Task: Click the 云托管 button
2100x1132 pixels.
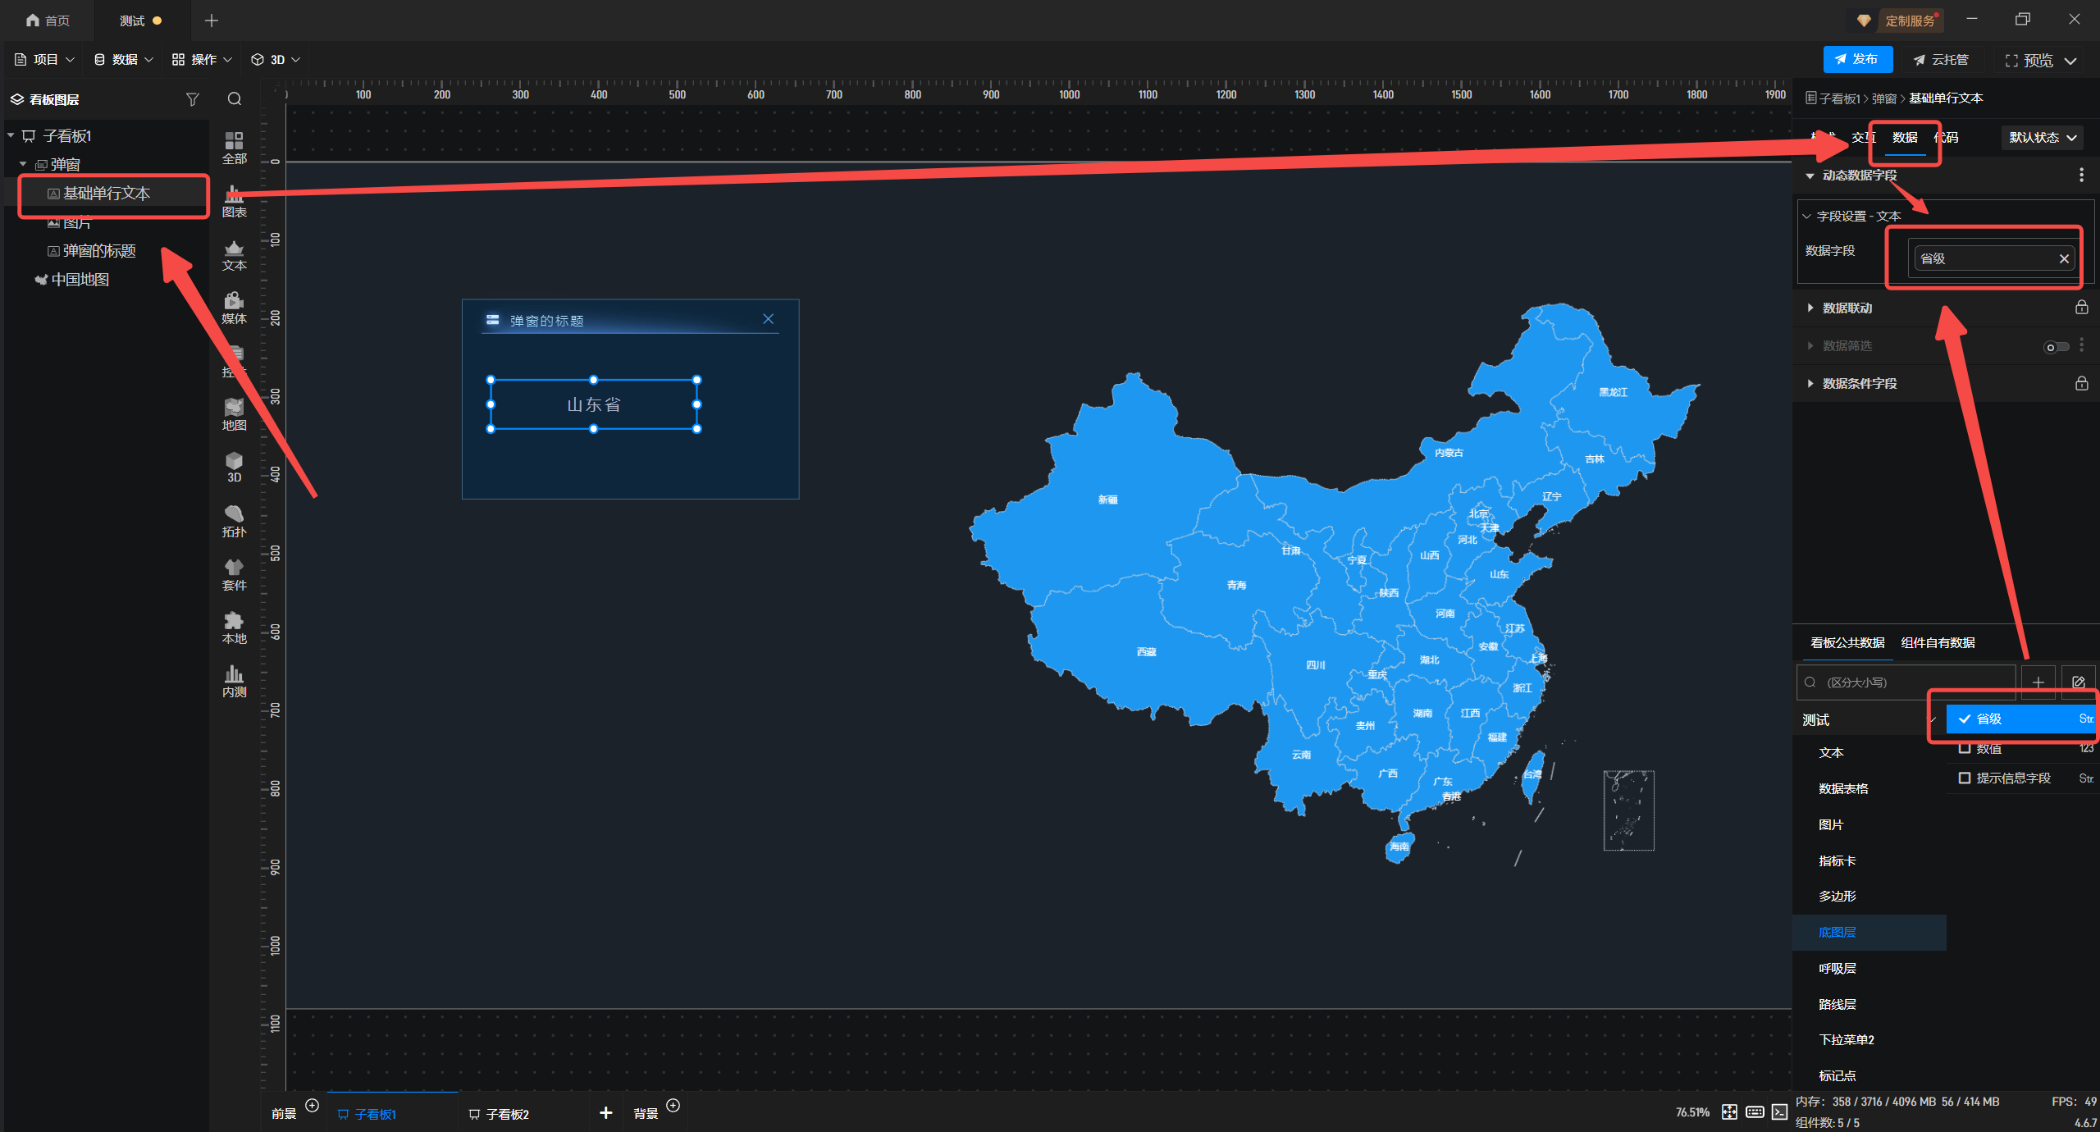Action: 1941,60
